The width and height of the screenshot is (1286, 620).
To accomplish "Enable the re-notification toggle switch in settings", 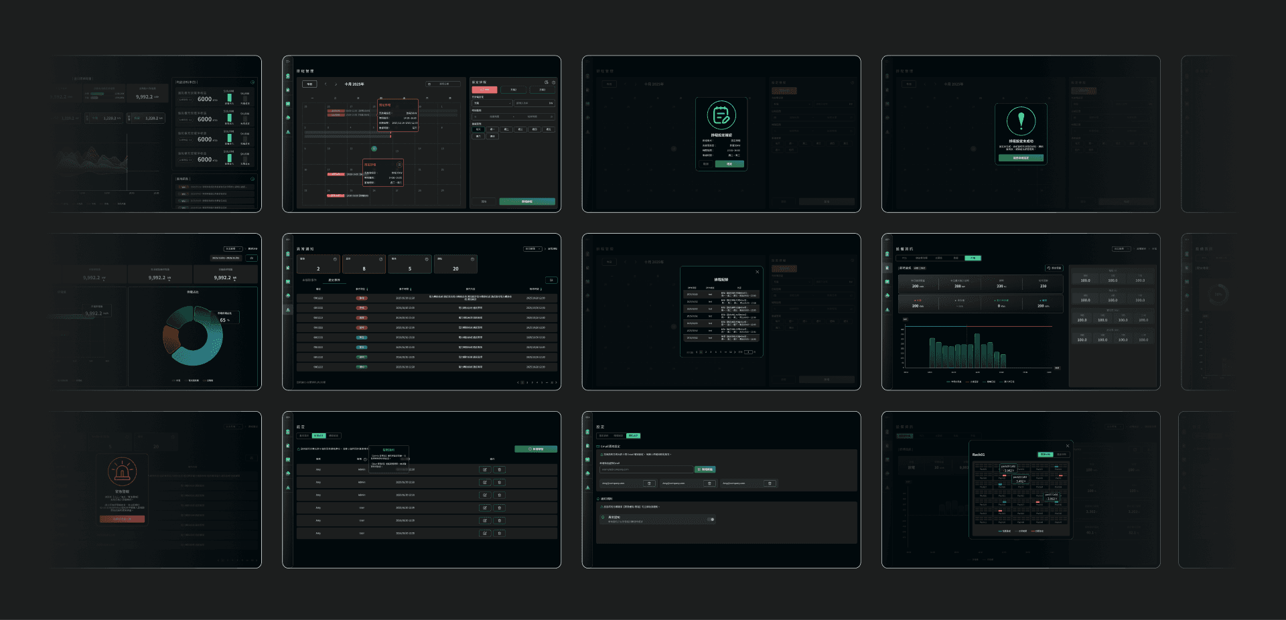I will click(x=711, y=519).
